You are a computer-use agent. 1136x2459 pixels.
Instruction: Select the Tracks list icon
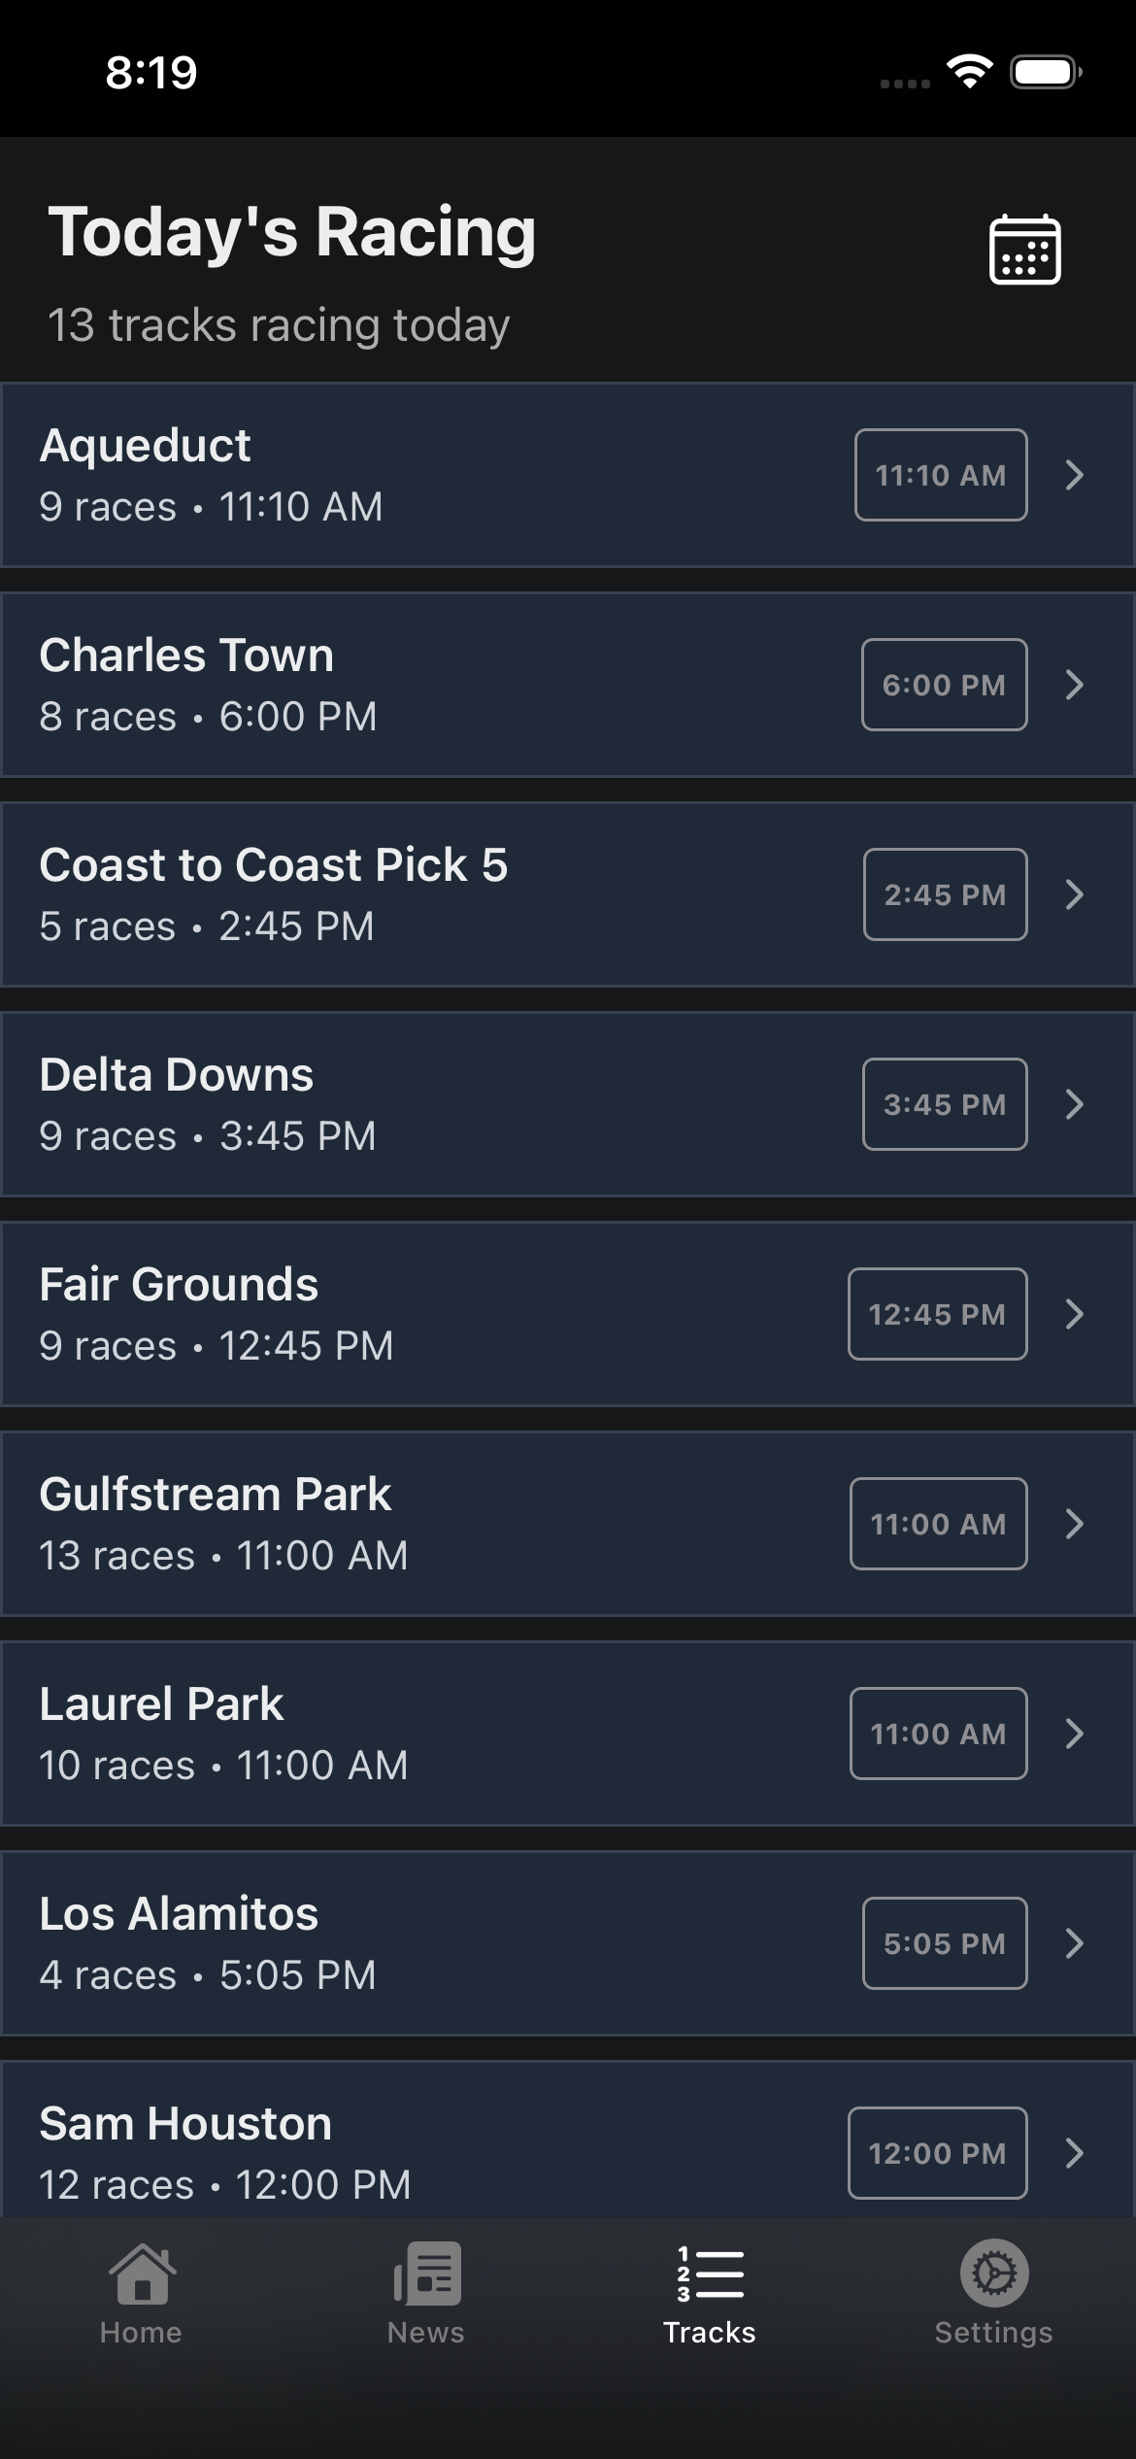[711, 2274]
